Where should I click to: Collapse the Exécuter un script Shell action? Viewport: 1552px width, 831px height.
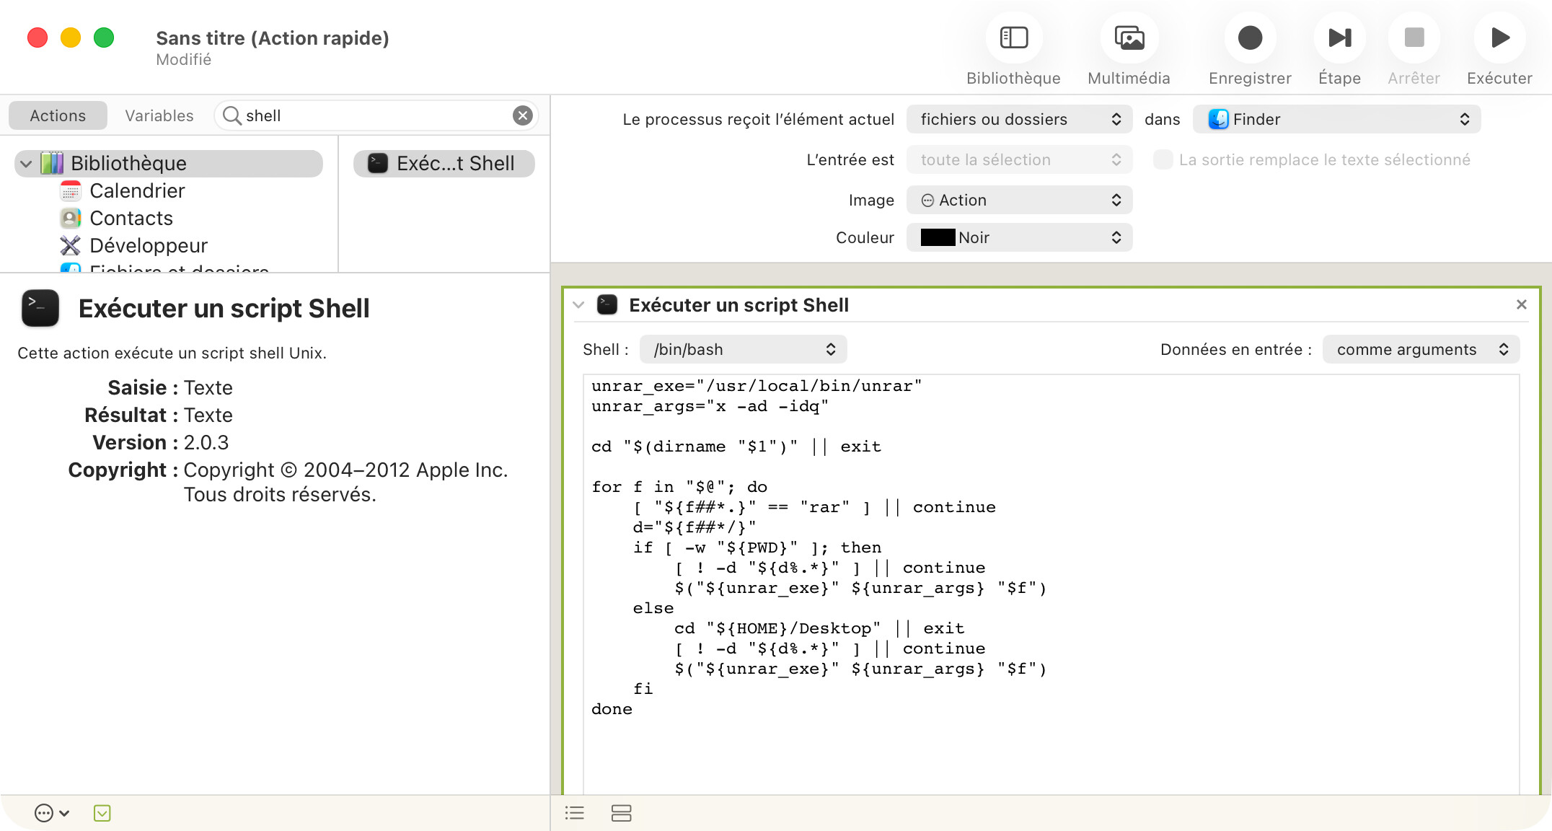(578, 305)
